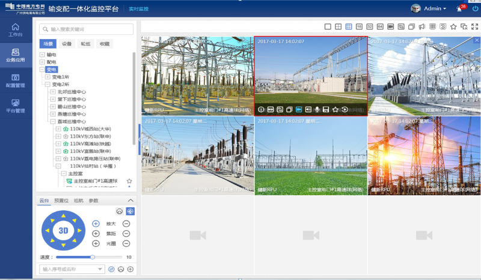Viewport: 481px width, 280px height.
Task: Expand the 输电 tree node
Action: (x=43, y=55)
